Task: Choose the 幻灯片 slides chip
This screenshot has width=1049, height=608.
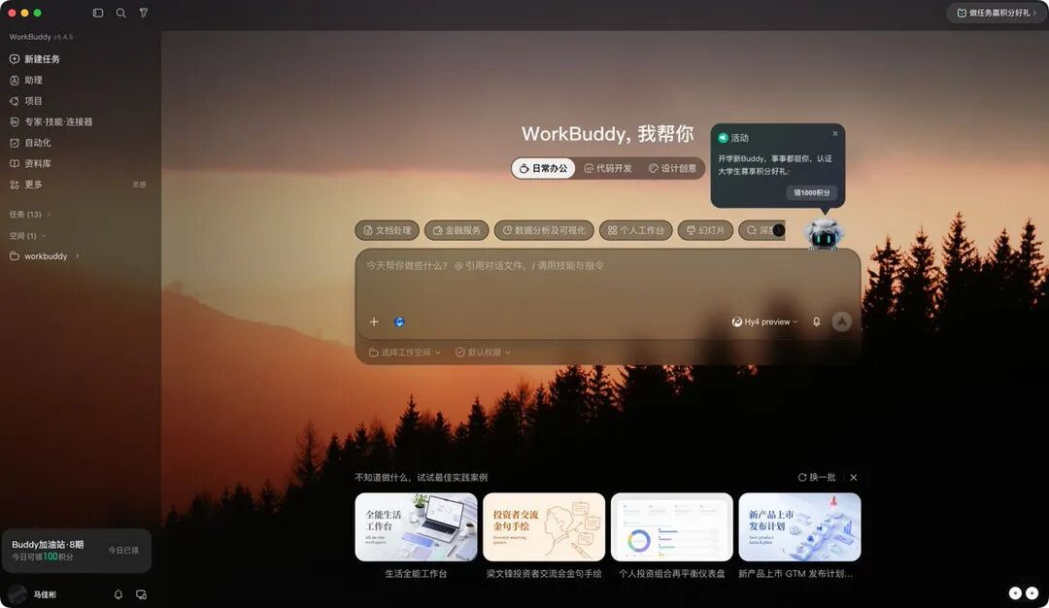Action: click(705, 230)
